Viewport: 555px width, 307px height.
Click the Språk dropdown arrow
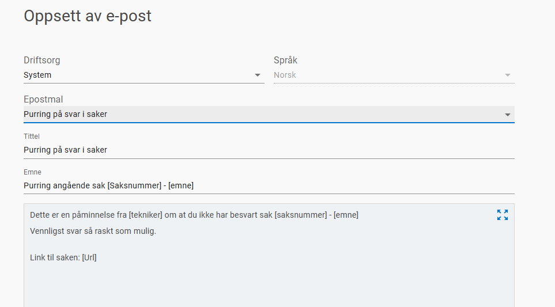[x=507, y=75]
